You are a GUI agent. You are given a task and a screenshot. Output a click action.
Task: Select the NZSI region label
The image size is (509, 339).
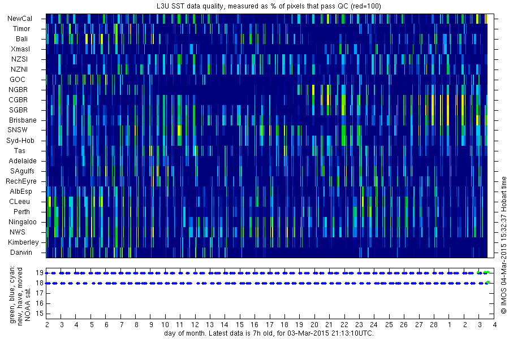tap(19, 59)
